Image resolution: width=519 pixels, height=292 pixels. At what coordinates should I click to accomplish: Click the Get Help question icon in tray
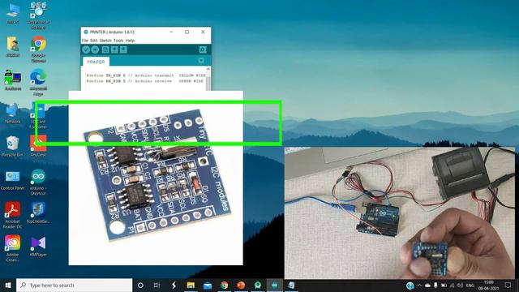(x=410, y=285)
